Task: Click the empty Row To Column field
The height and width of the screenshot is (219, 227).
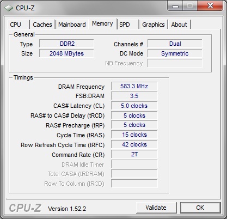Action: click(134, 184)
